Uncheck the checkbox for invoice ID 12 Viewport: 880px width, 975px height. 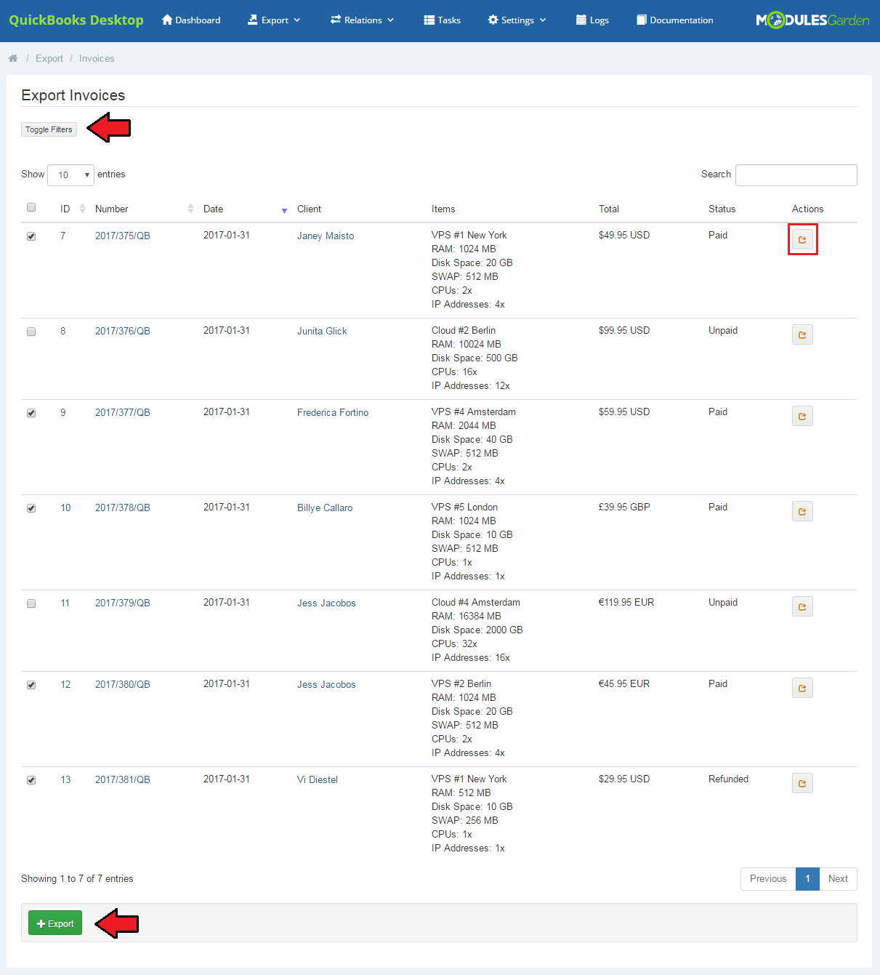(31, 685)
